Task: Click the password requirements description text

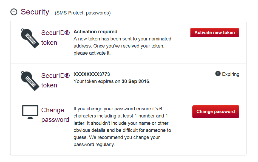Action: (x=122, y=126)
